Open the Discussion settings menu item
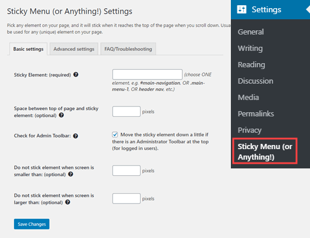310x238 pixels. [x=256, y=81]
